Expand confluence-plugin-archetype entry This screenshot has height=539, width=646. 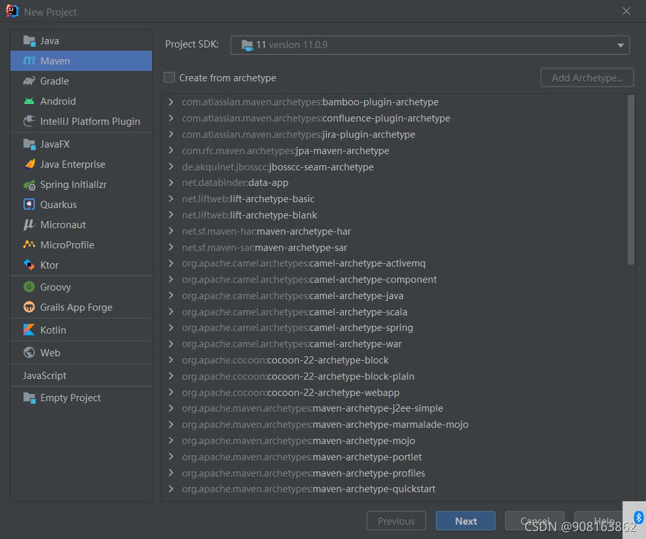[x=171, y=118]
